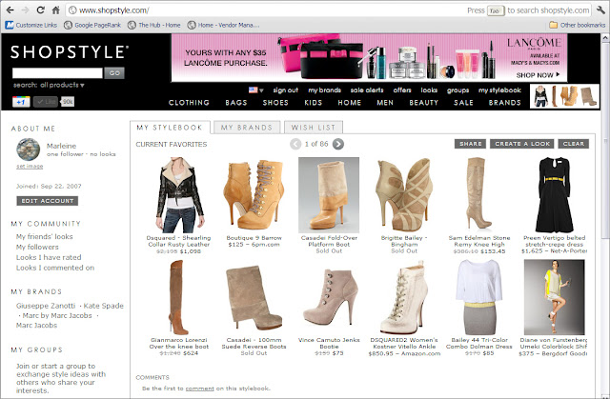Open the groups link

click(457, 90)
